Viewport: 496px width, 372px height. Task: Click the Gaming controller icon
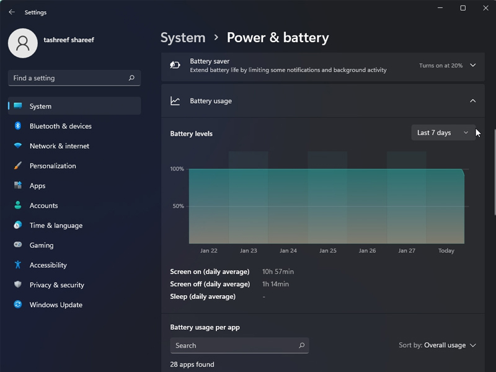(x=18, y=244)
